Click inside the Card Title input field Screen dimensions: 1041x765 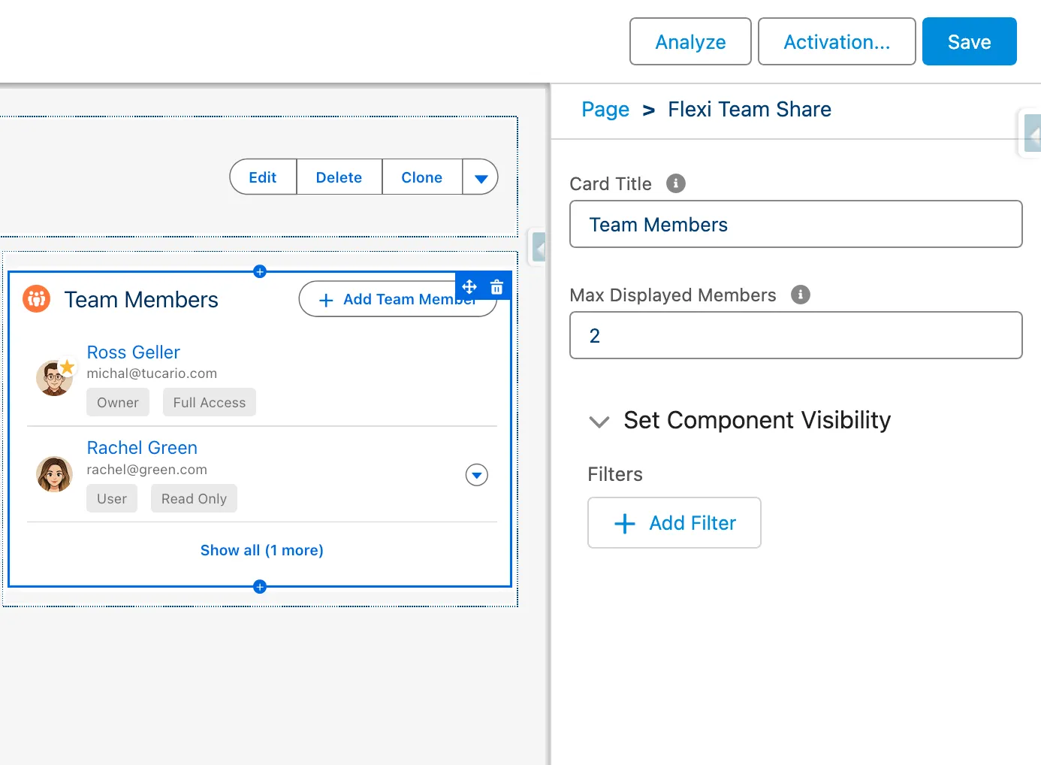pos(795,224)
